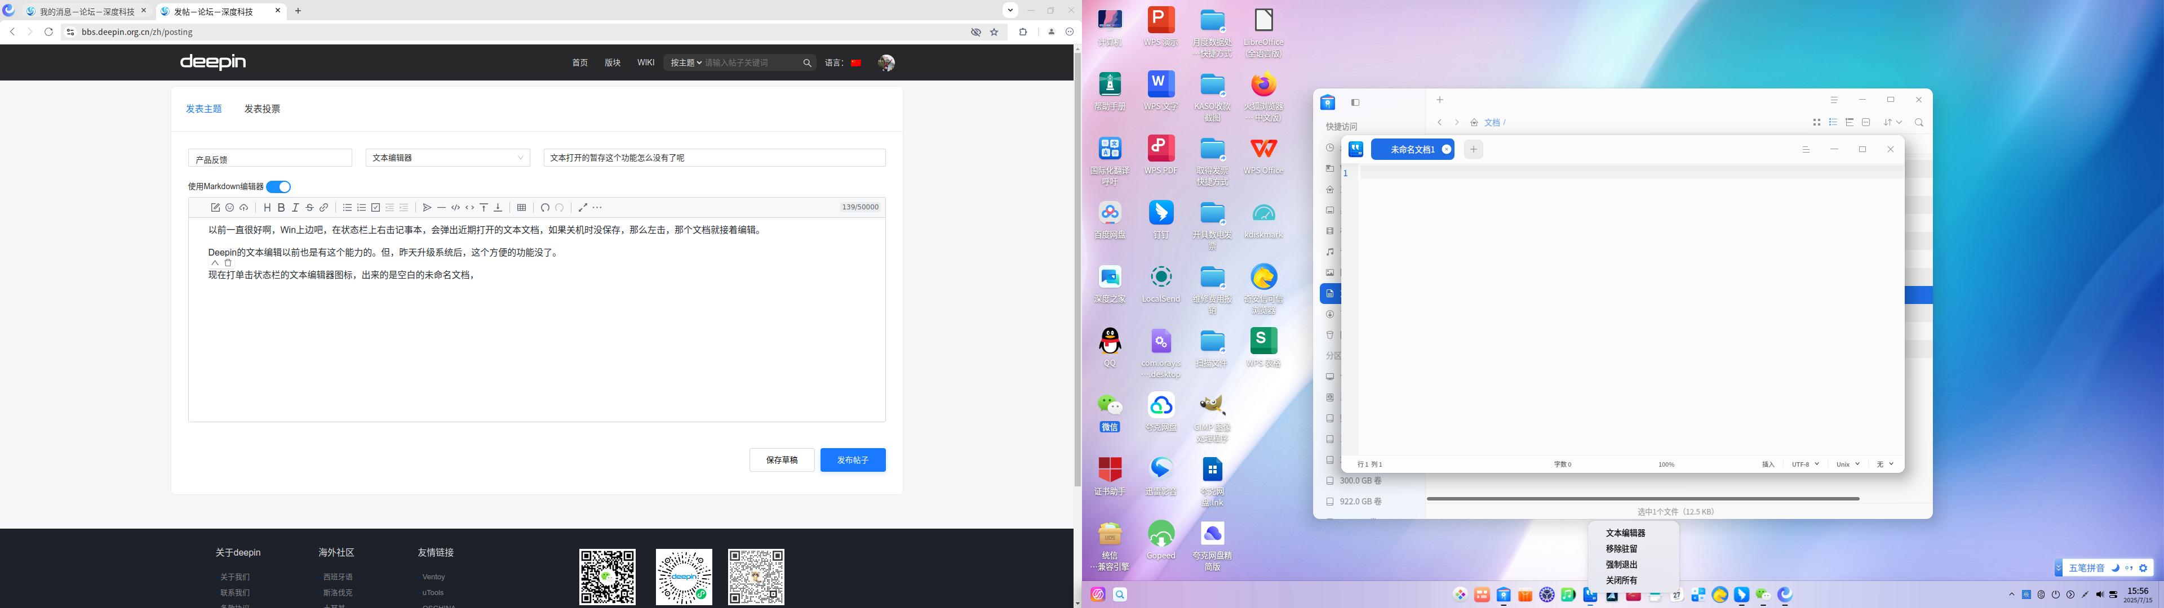This screenshot has width=2164, height=608.
Task: Click the file manager horizontal scrollbar
Action: pyautogui.click(x=1642, y=499)
